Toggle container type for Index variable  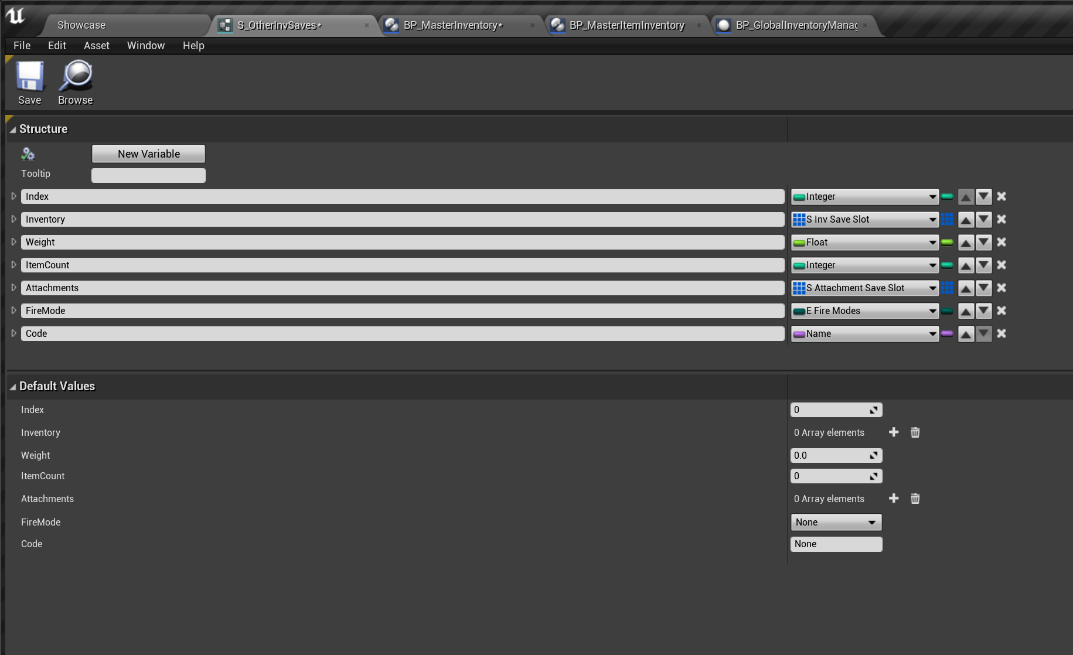[947, 197]
